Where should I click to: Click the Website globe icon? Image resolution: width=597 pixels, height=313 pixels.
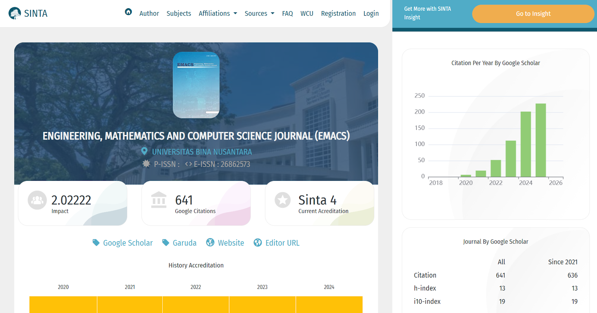tap(210, 243)
